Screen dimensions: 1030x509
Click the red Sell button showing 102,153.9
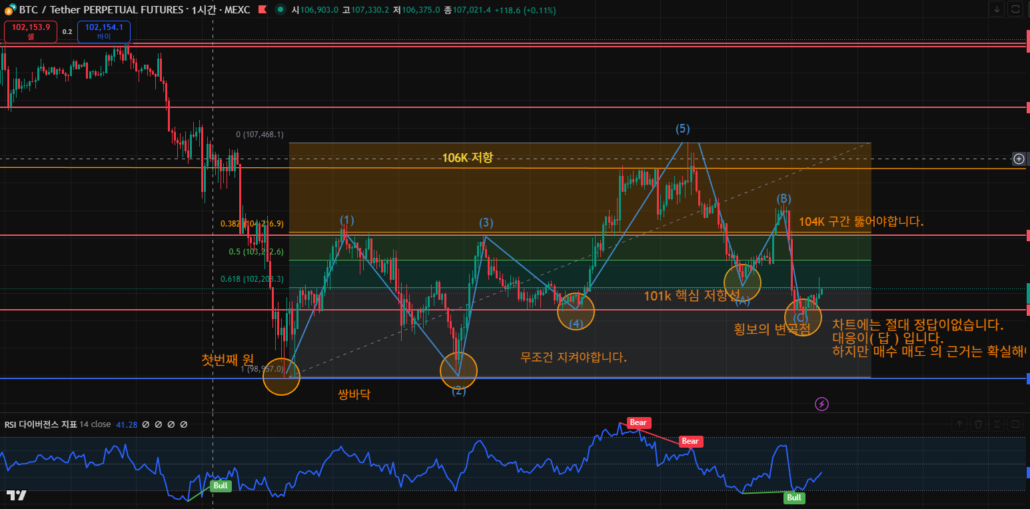pos(31,31)
